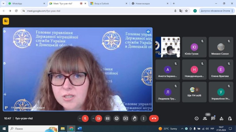Click the main speaker video ГУ ДМС у Донецькій області
Image resolution: width=236 pixels, height=132 pixels.
tap(78, 69)
